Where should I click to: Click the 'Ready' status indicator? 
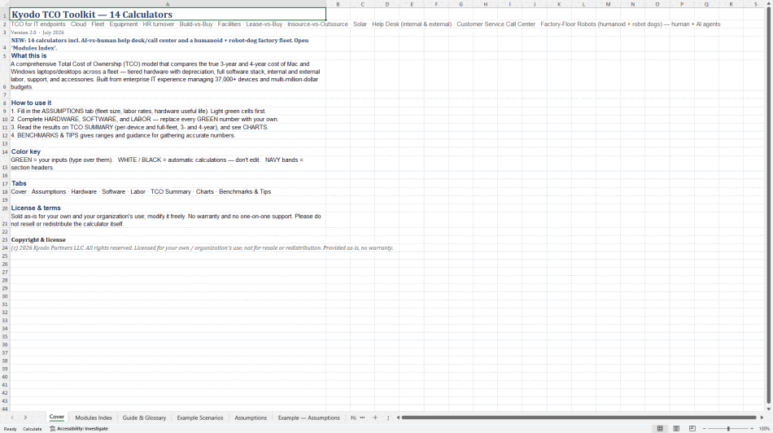click(10, 429)
